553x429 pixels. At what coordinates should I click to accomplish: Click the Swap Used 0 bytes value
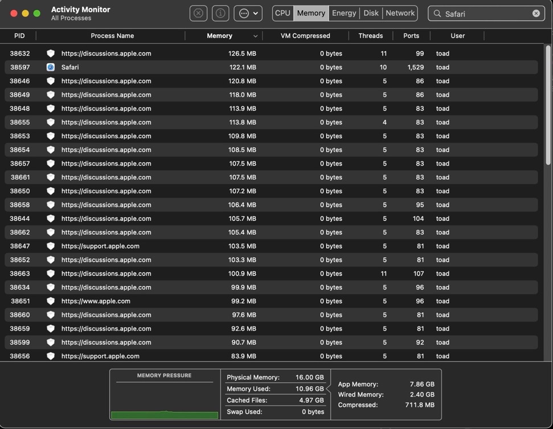313,411
